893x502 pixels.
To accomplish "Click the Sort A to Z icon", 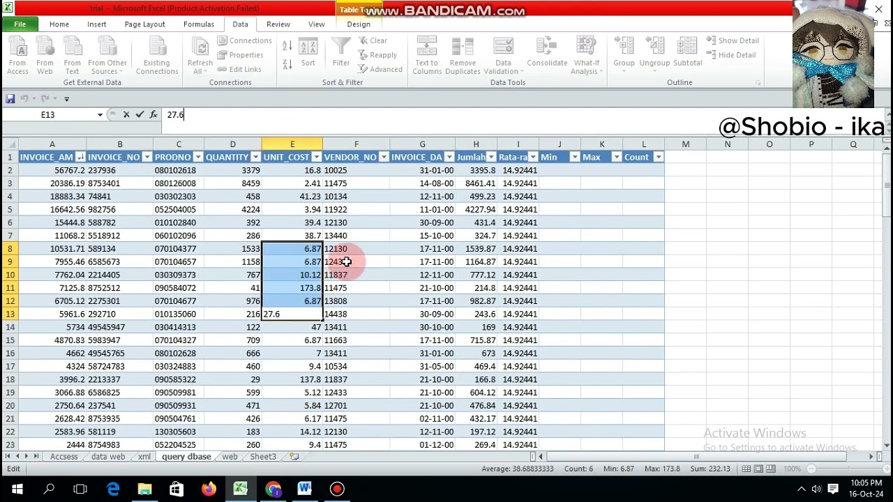I will (x=287, y=46).
